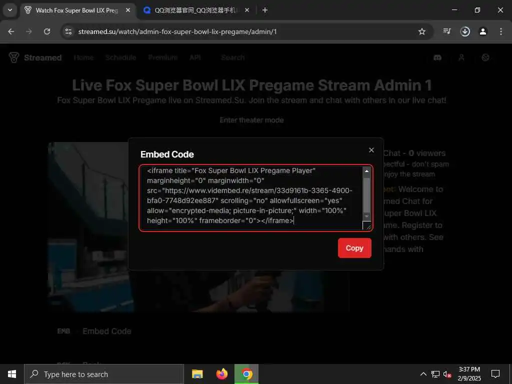Click the textarea vertical scrollbar thumb
Viewport: 512px width, 384px height.
click(x=366, y=195)
